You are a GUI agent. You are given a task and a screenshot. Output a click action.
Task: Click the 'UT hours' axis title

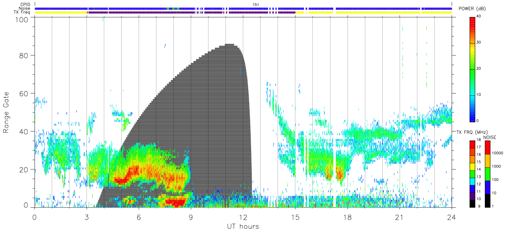(x=243, y=226)
